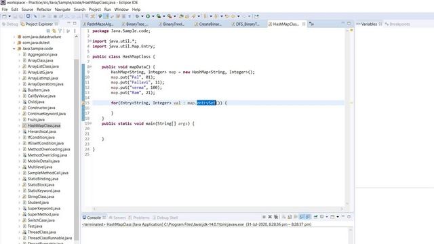Toggle Word Wrap in Console toolbar

pos(296,217)
